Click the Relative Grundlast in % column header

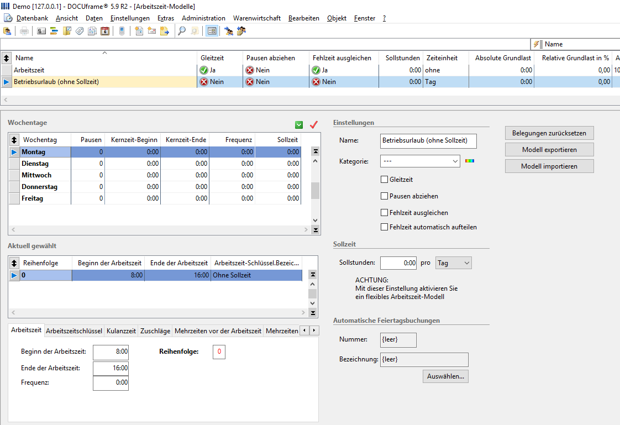575,58
